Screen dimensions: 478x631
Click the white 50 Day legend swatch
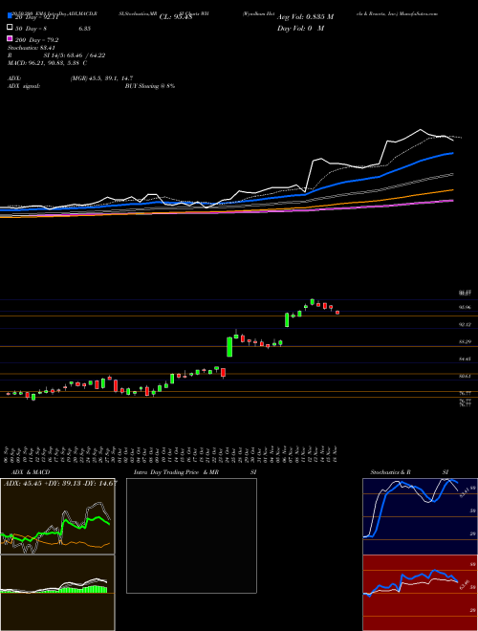tap(10, 28)
